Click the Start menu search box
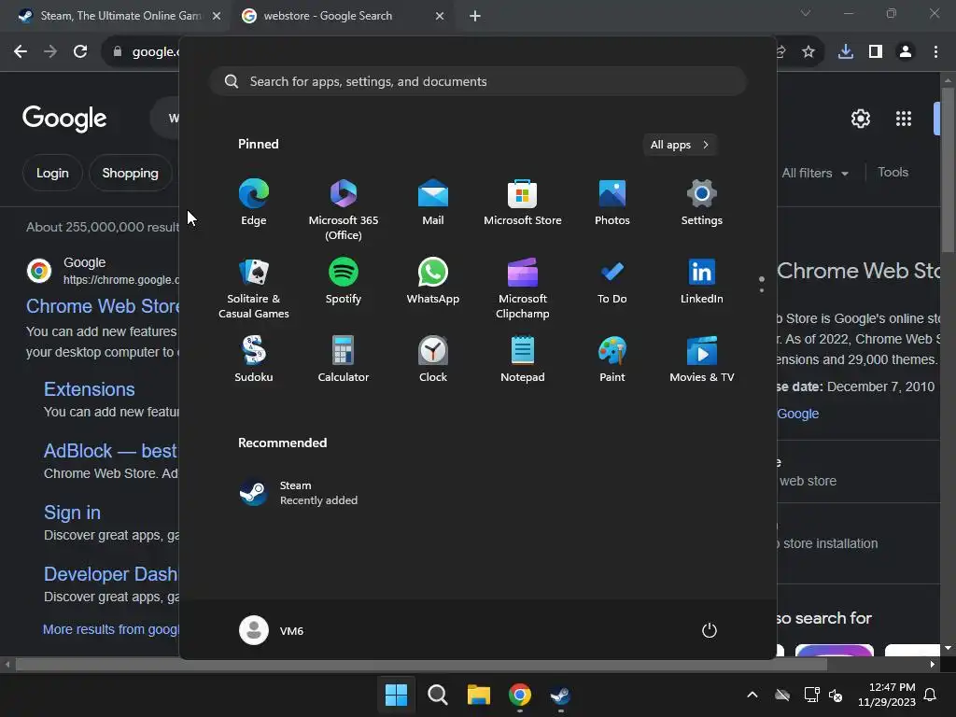The width and height of the screenshot is (956, 717). click(478, 81)
